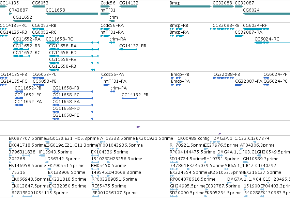The image size is (290, 198).
Task: Select transcript CG11658-RC
Action: tap(72, 43)
